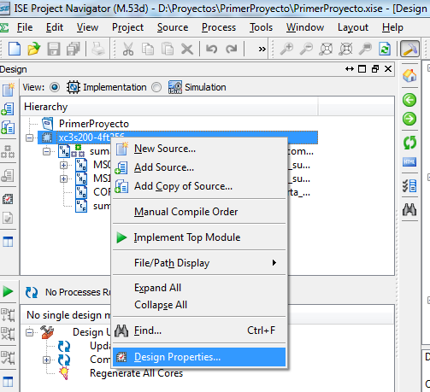Select the Implementation view radio button
The image size is (430, 392).
(55, 87)
